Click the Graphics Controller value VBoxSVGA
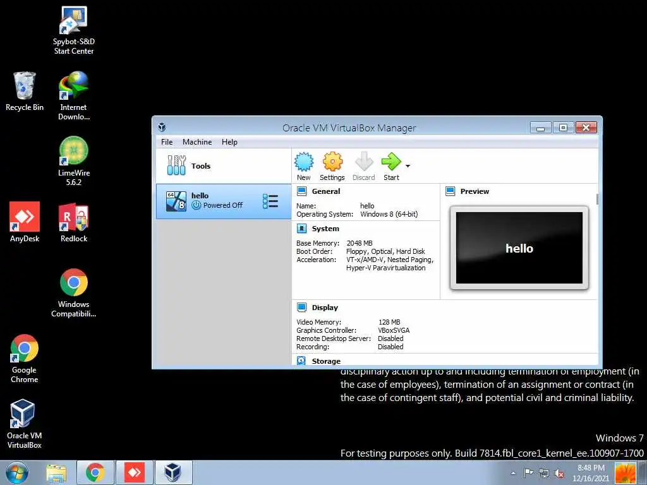647x485 pixels. tap(394, 330)
